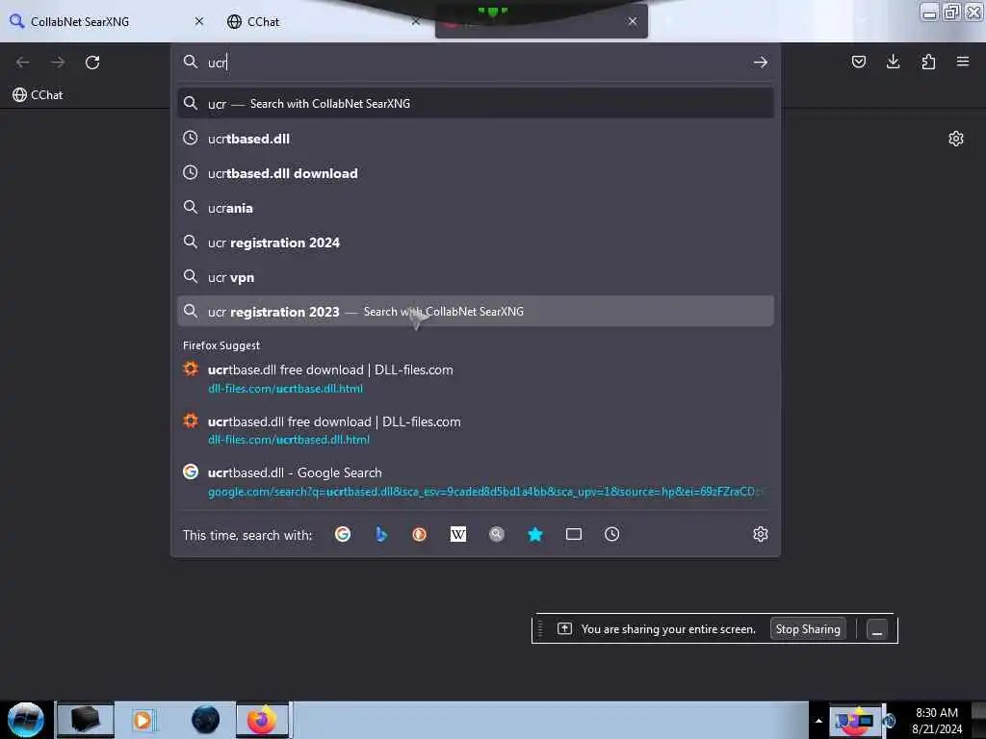Image resolution: width=986 pixels, height=739 pixels.
Task: Select 'ucr vpn' suggestion
Action: pos(476,277)
